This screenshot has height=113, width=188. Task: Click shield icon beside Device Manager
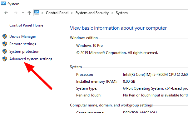click(5, 37)
